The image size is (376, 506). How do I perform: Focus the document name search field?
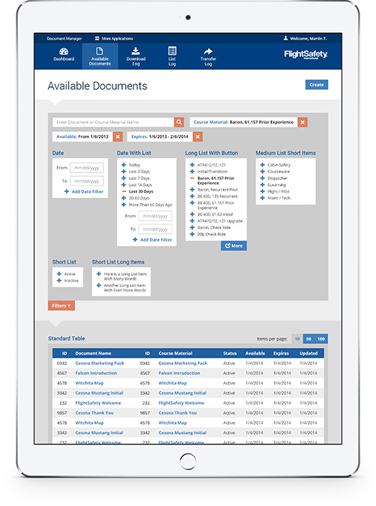pos(113,122)
